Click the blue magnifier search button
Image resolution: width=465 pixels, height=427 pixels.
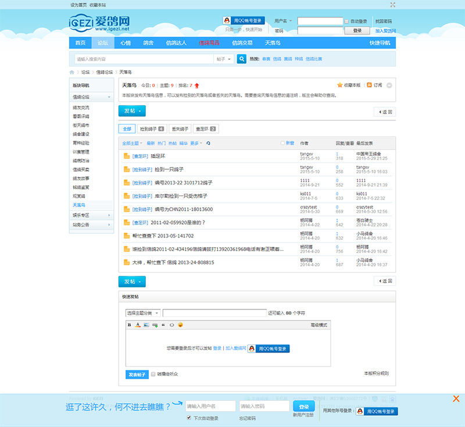(242, 59)
